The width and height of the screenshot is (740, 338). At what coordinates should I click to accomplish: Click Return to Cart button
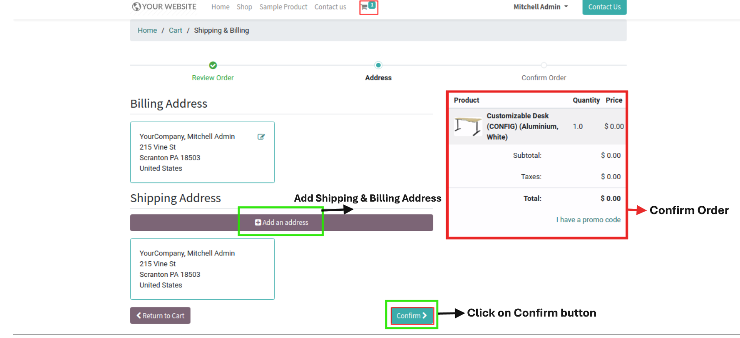click(x=160, y=316)
